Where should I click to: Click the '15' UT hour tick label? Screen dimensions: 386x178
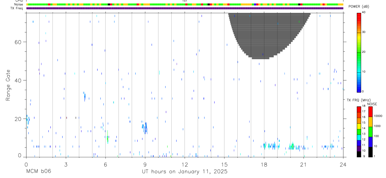[224, 164]
